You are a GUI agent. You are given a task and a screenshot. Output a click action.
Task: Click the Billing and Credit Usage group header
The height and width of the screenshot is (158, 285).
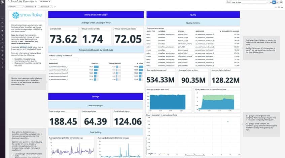(x=96, y=15)
